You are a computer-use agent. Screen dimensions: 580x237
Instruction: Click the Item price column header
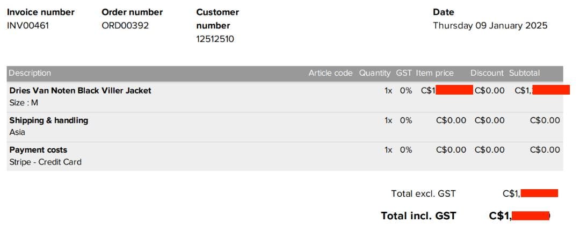pyautogui.click(x=434, y=73)
